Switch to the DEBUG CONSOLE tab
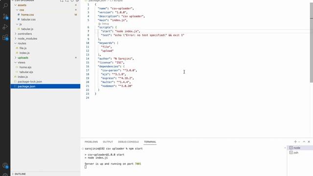 128,142
